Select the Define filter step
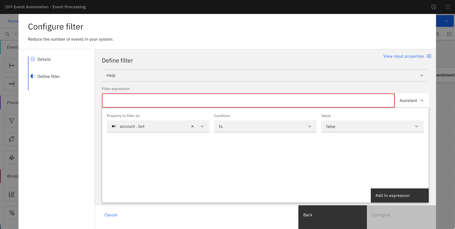 point(48,77)
